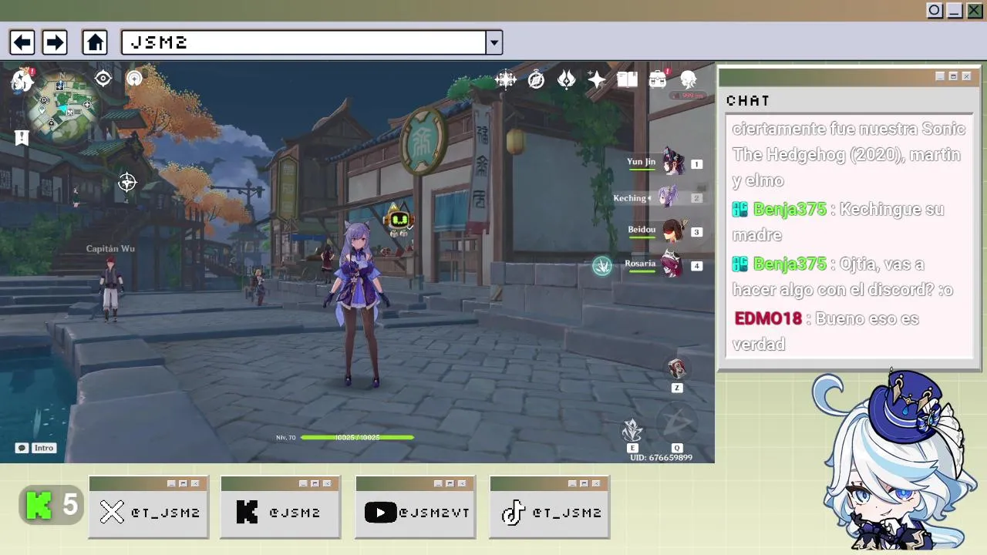The image size is (987, 555).
Task: Click the X social icon @T_JSM2
Action: click(x=112, y=513)
